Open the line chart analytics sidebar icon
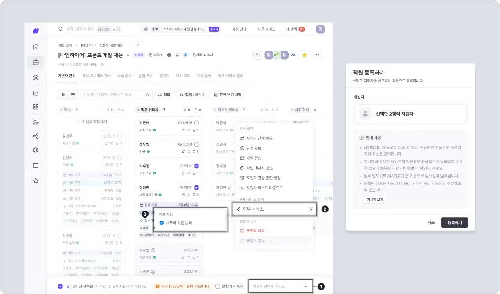The width and height of the screenshot is (500, 294). (x=36, y=93)
